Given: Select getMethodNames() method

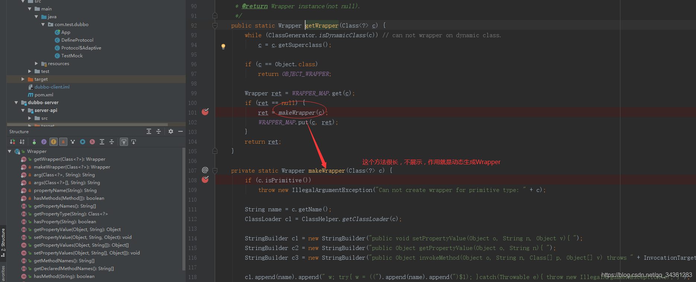Looking at the screenshot, I should pyautogui.click(x=64, y=261).
